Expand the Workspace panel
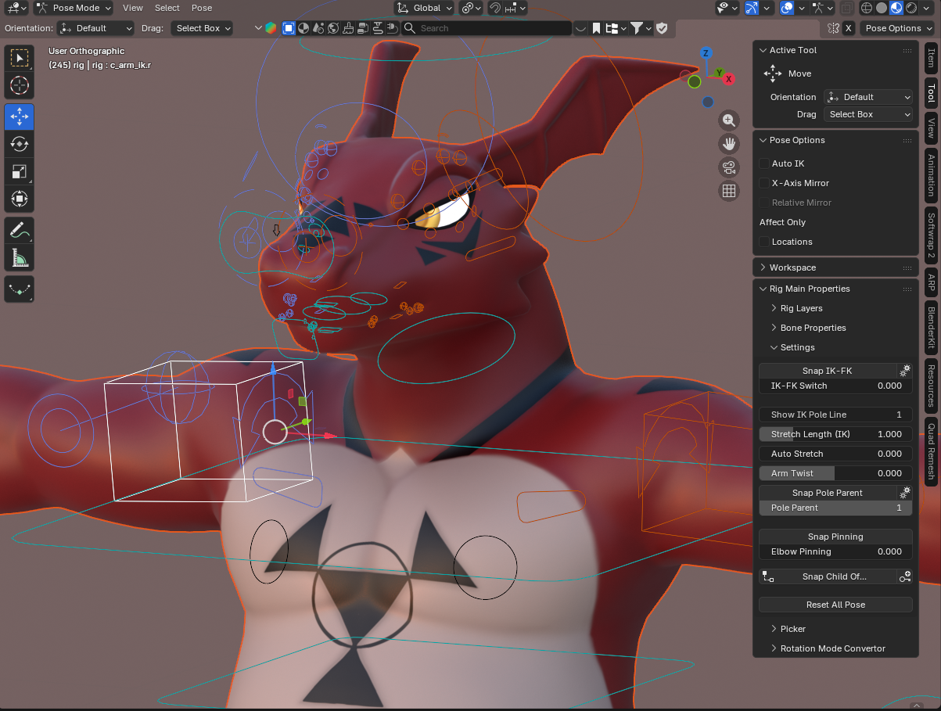The height and width of the screenshot is (711, 941). pyautogui.click(x=792, y=268)
